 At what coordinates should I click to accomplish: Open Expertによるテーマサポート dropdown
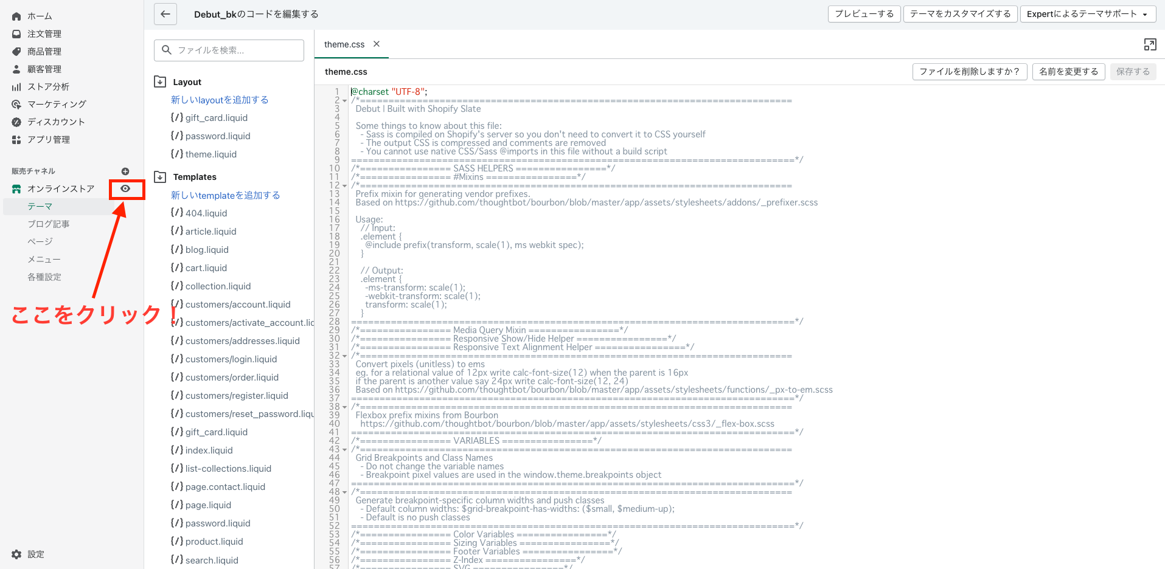1087,14
